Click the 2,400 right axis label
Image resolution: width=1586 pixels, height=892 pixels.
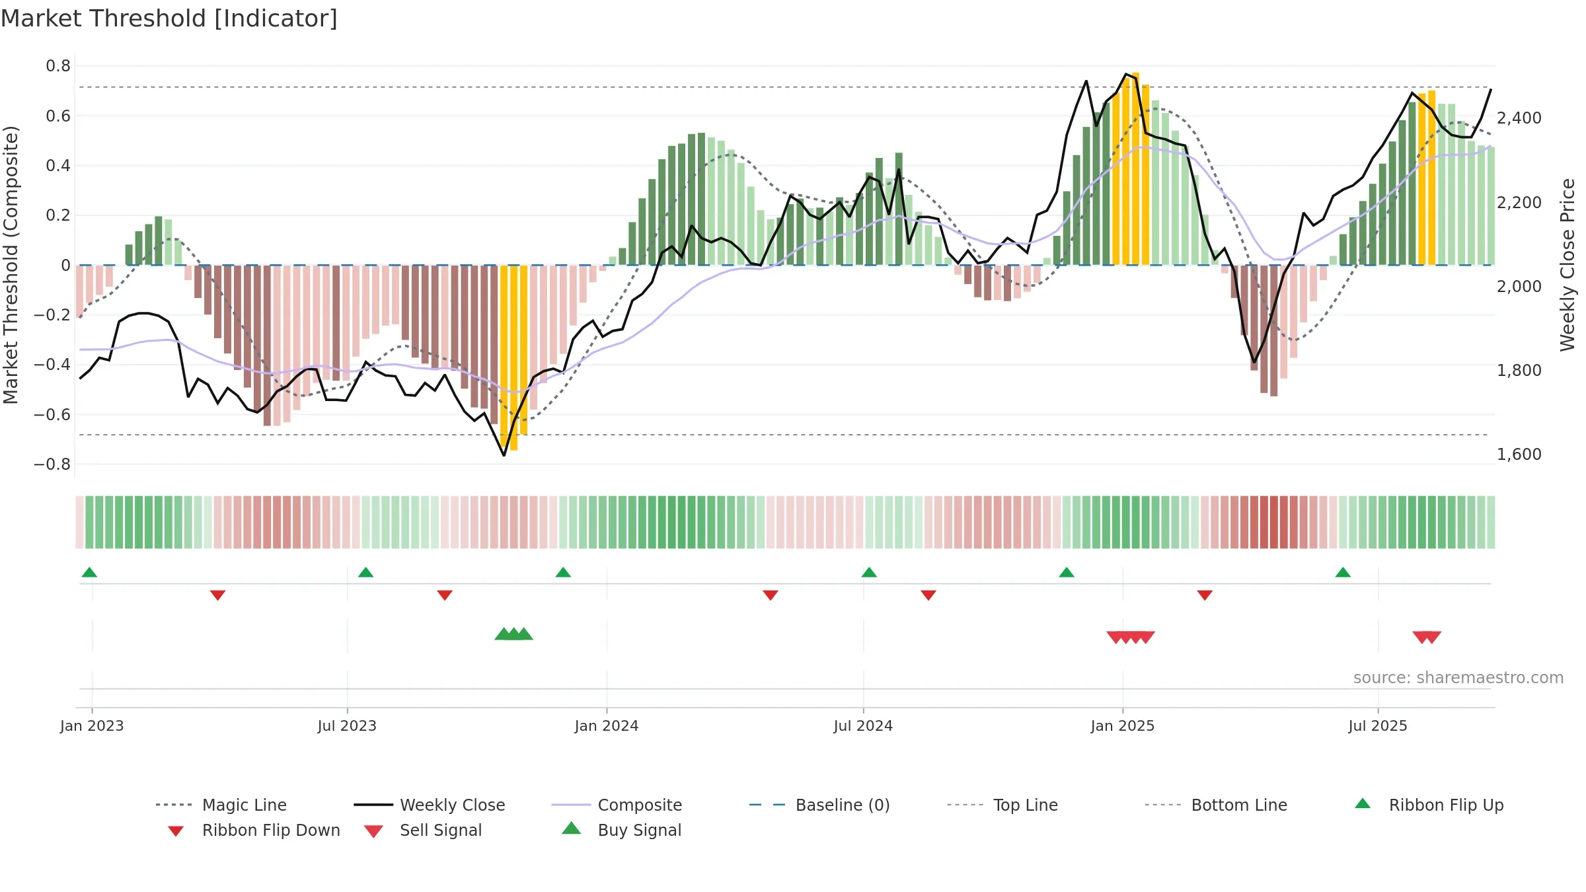pyautogui.click(x=1519, y=118)
